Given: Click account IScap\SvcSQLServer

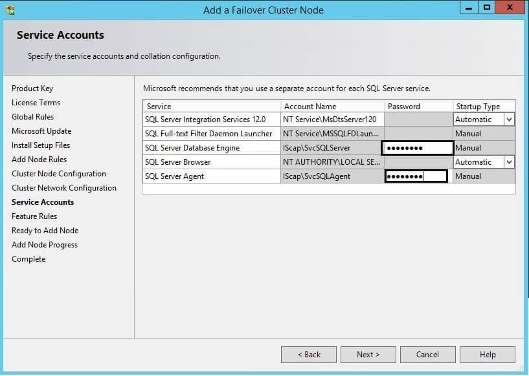Looking at the screenshot, I should pos(331,148).
